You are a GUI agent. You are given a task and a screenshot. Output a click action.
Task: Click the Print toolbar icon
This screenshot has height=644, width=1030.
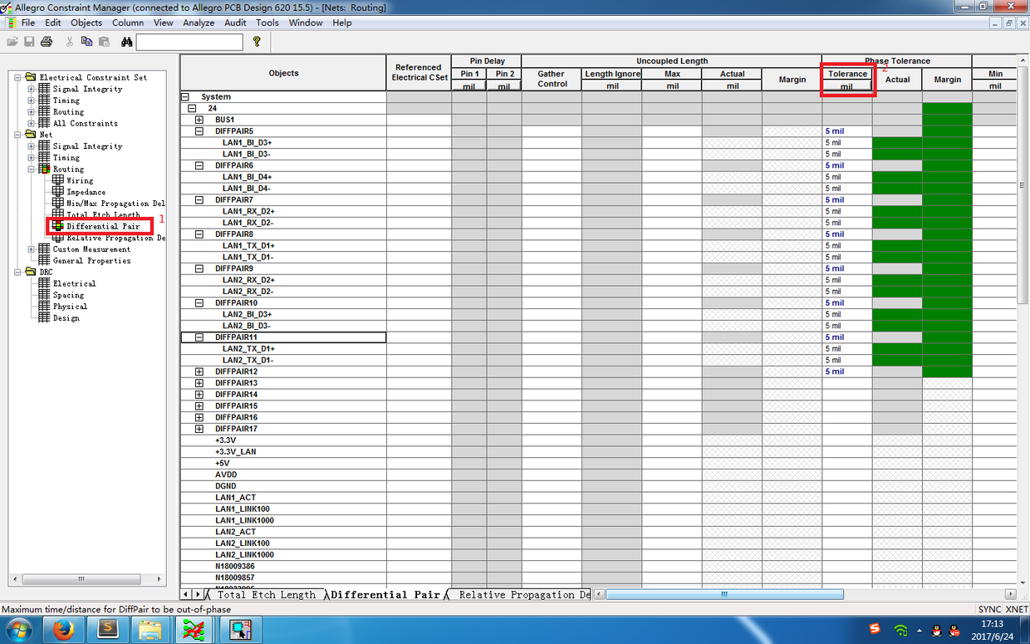coord(47,42)
